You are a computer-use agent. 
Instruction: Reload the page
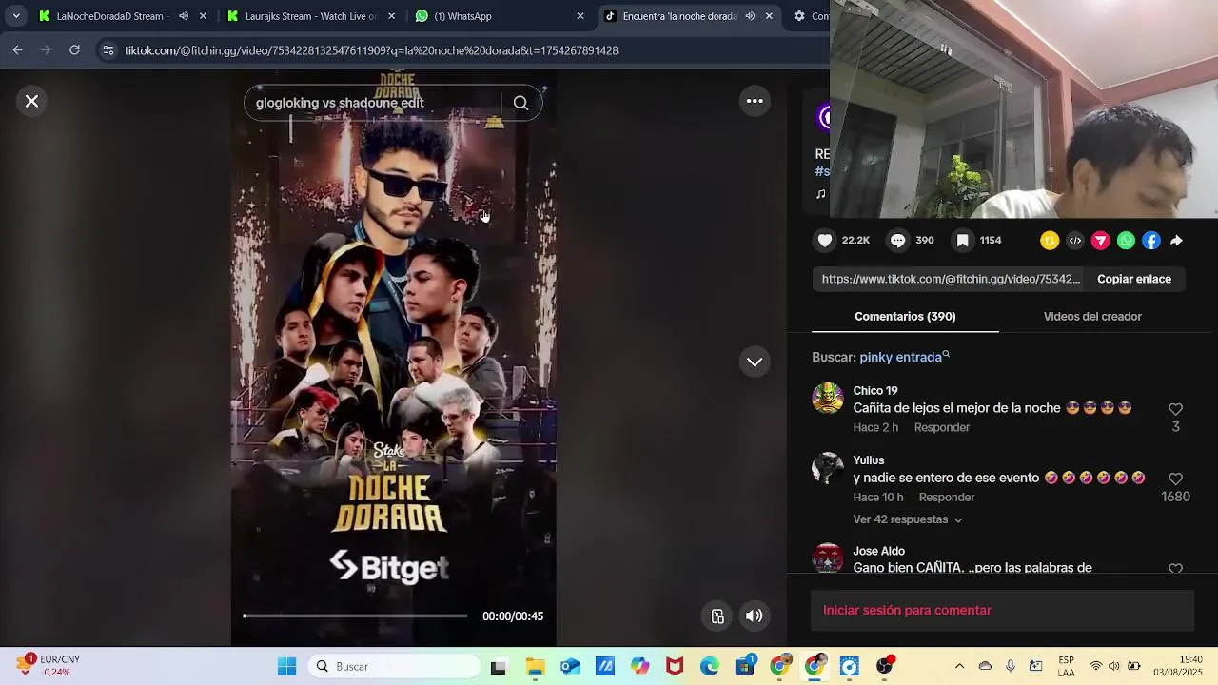click(74, 50)
